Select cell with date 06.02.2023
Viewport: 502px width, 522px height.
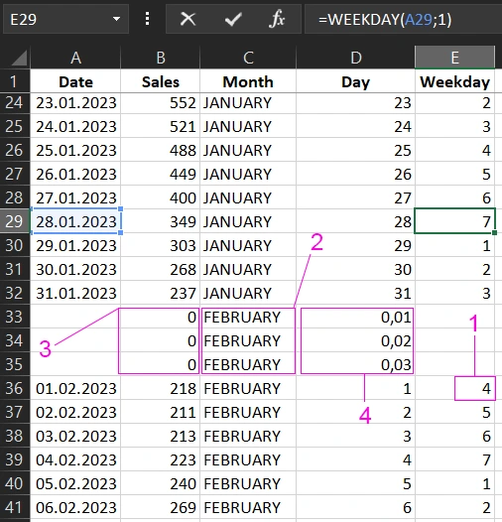(x=75, y=507)
